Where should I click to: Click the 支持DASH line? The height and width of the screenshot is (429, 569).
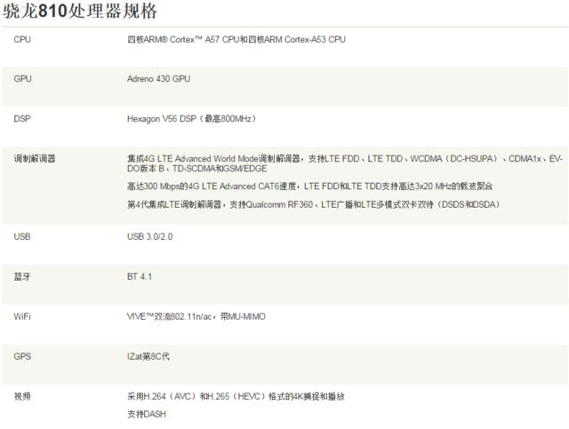147,414
